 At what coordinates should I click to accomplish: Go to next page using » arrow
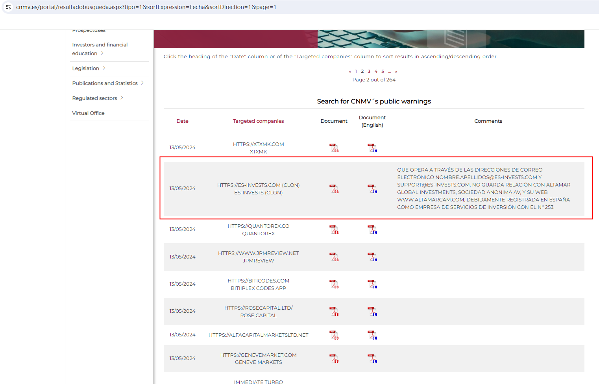click(x=396, y=72)
